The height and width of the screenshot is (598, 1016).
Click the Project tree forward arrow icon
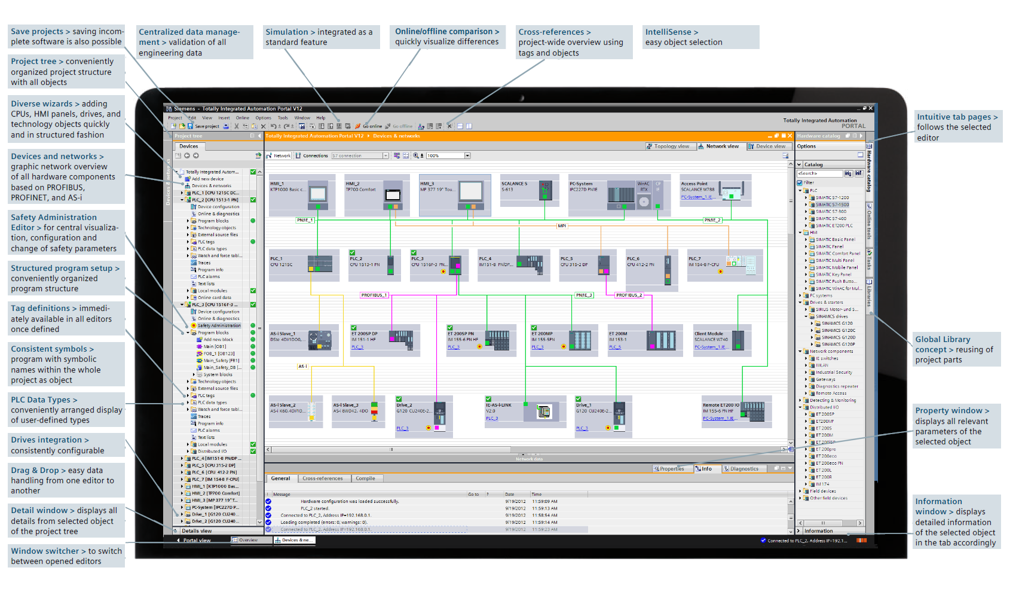196,155
